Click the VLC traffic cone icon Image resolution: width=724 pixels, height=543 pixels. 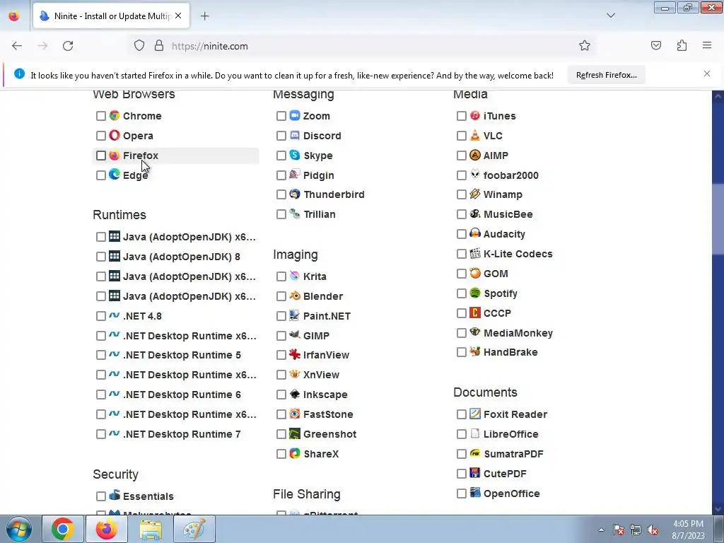474,135
